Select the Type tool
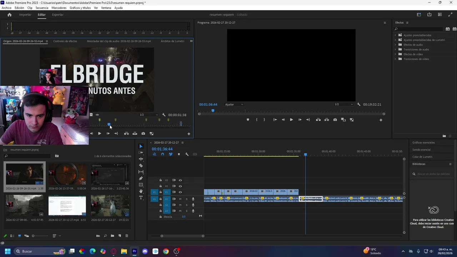457x257 pixels. coord(141,197)
